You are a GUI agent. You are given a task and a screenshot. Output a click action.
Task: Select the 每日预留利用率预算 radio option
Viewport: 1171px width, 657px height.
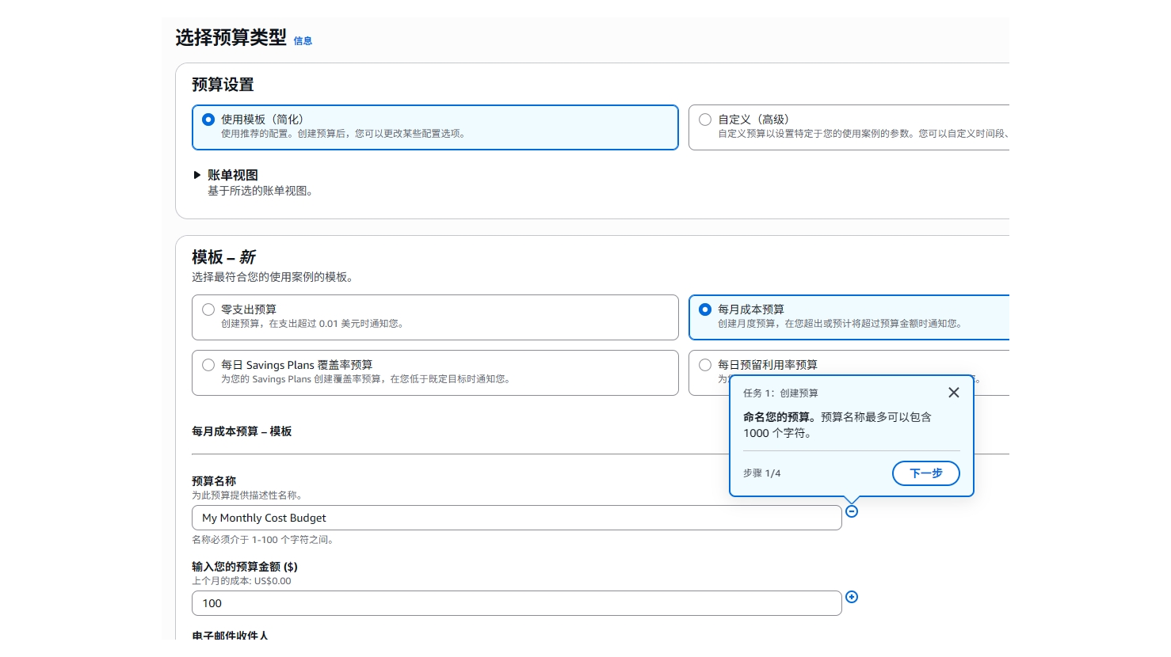coord(705,365)
